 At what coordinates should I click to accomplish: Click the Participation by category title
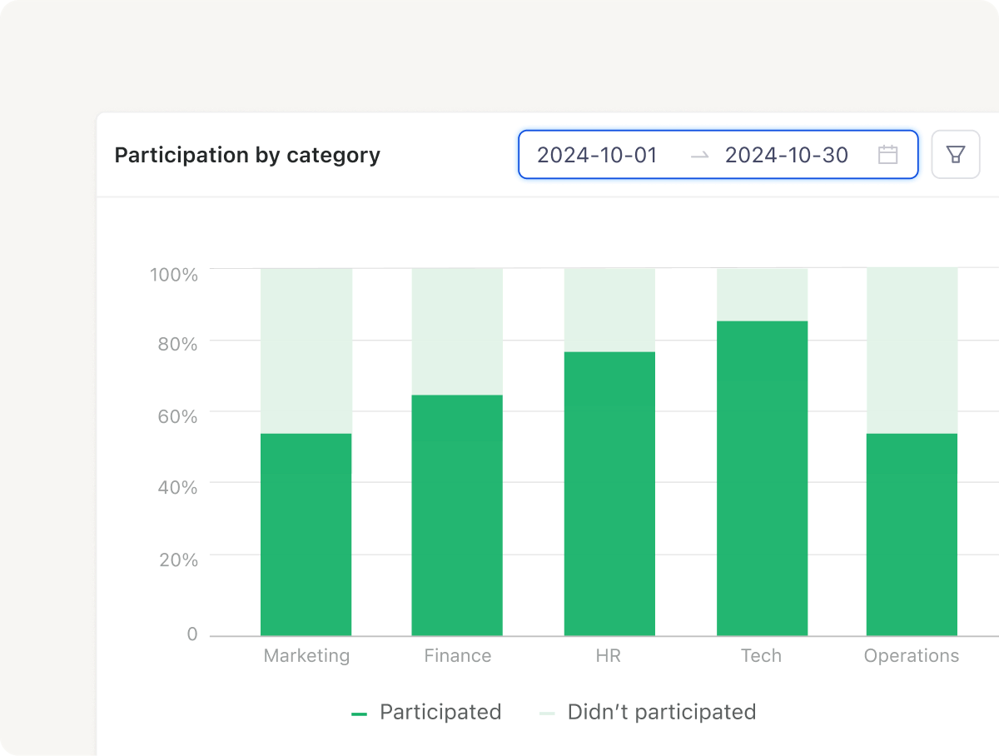[x=247, y=155]
